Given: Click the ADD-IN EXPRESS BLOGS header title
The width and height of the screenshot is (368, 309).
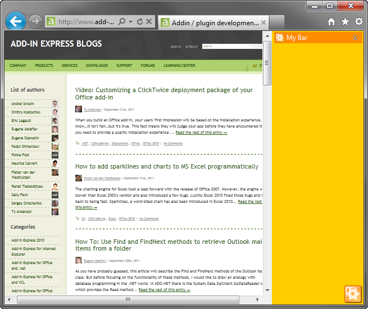Looking at the screenshot, I should tap(56, 44).
